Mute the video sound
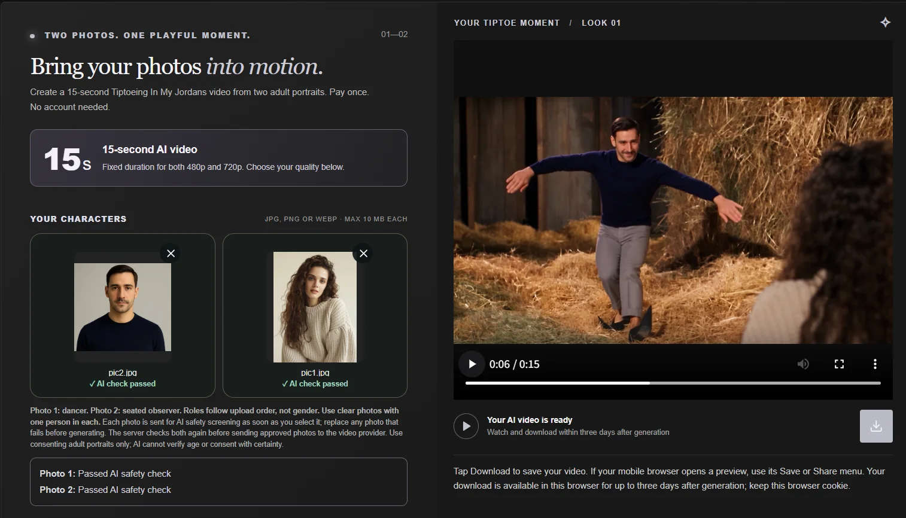The height and width of the screenshot is (518, 906). coord(803,364)
